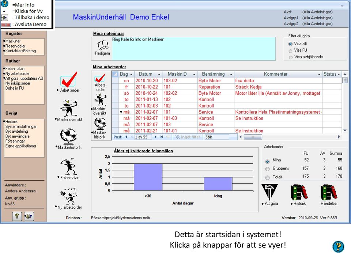This screenshot has height=253, width=351.
Task: Open the Ny arbetsorder figure icon
Action: click(x=68, y=196)
